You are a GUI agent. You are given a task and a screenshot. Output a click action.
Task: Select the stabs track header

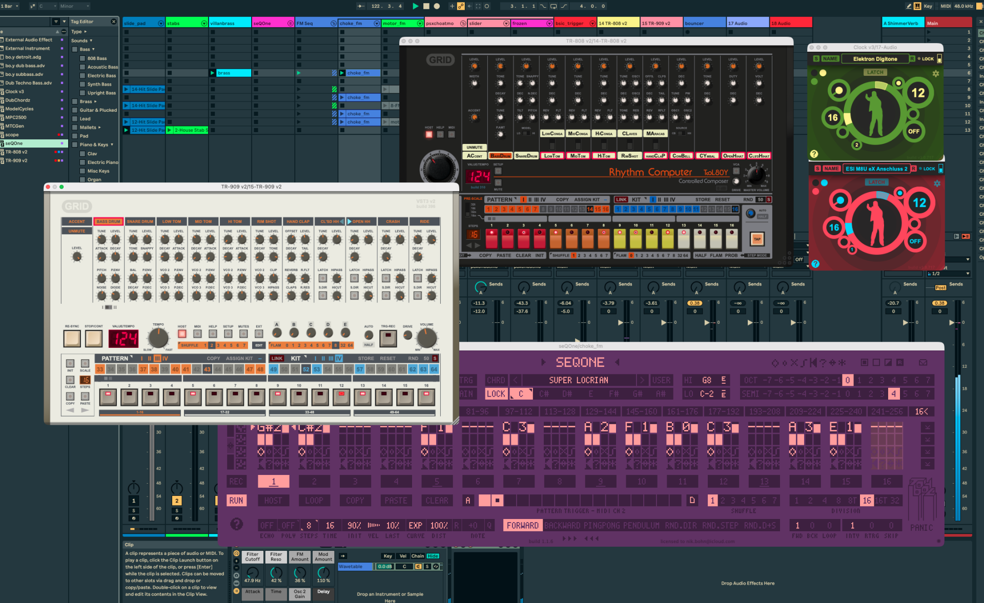[x=187, y=23]
